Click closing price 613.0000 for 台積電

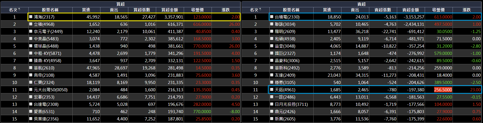tap(443, 17)
